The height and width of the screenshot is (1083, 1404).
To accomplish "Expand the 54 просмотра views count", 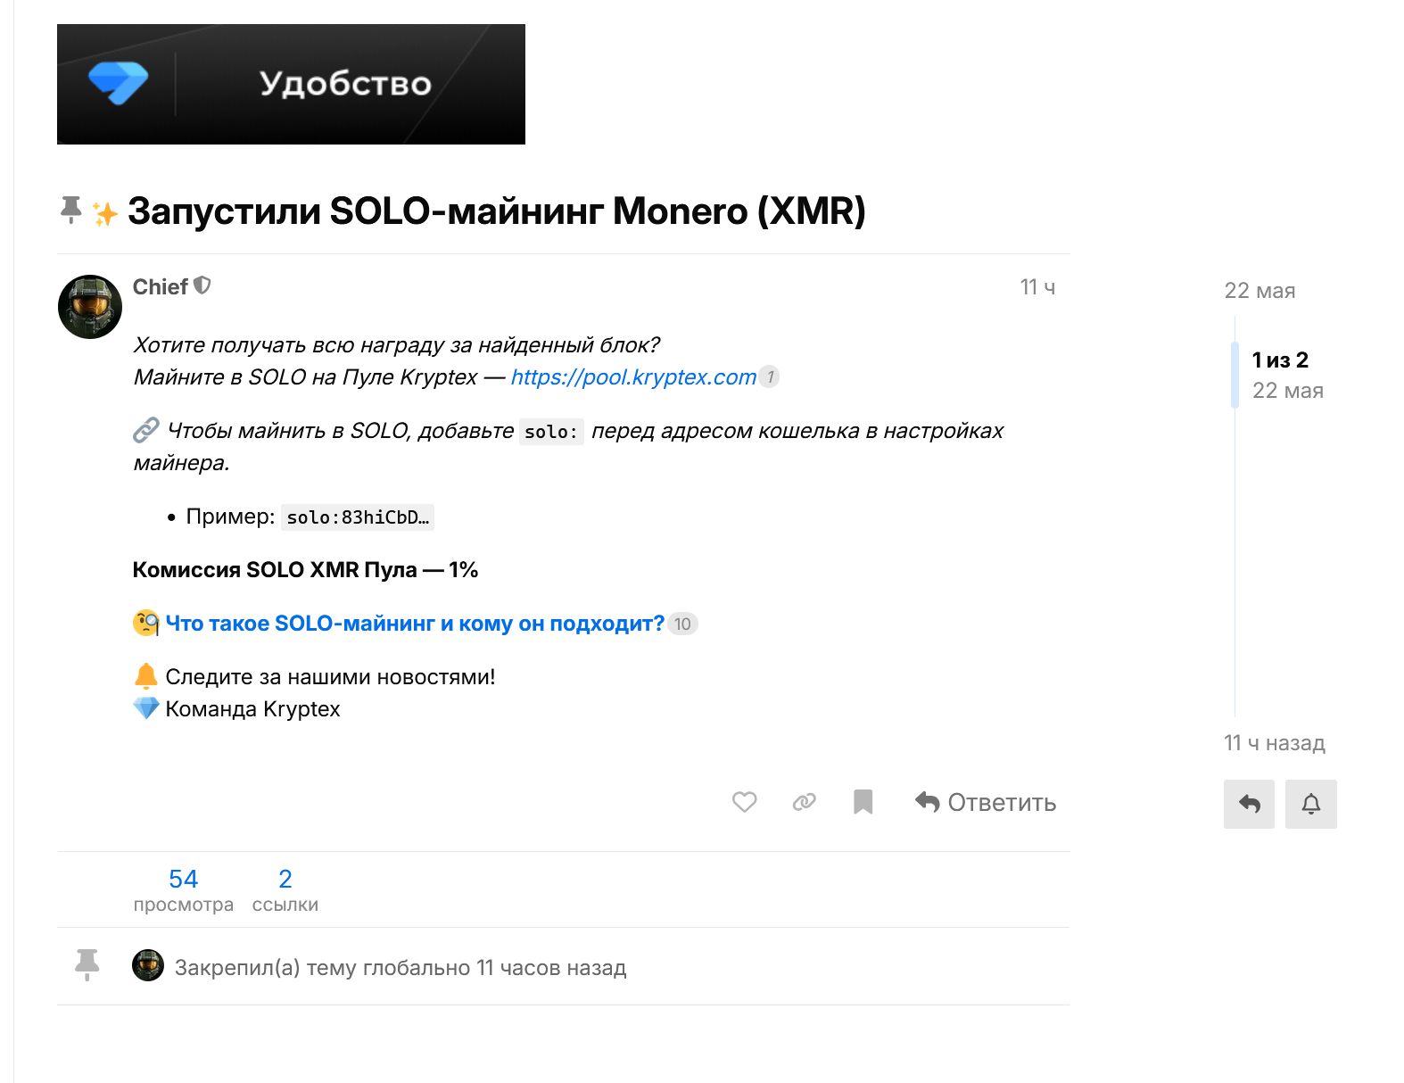I will pyautogui.click(x=183, y=890).
